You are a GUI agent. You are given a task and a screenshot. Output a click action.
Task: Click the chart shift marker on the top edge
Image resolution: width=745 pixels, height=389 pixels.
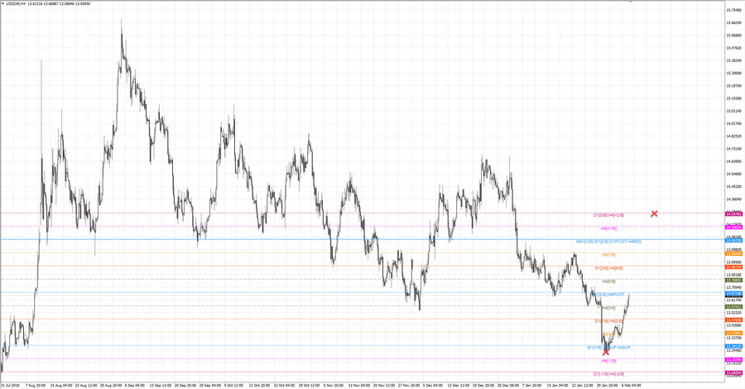tap(631, 2)
